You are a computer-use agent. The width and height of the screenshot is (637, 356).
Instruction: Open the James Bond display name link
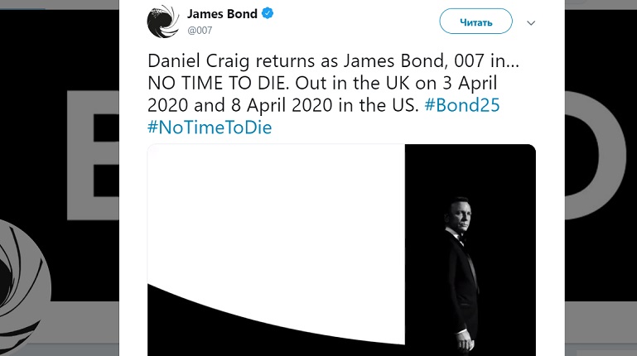tap(223, 14)
